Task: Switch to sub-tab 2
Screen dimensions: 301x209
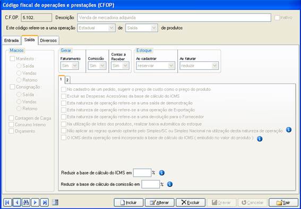Action: pos(67,80)
